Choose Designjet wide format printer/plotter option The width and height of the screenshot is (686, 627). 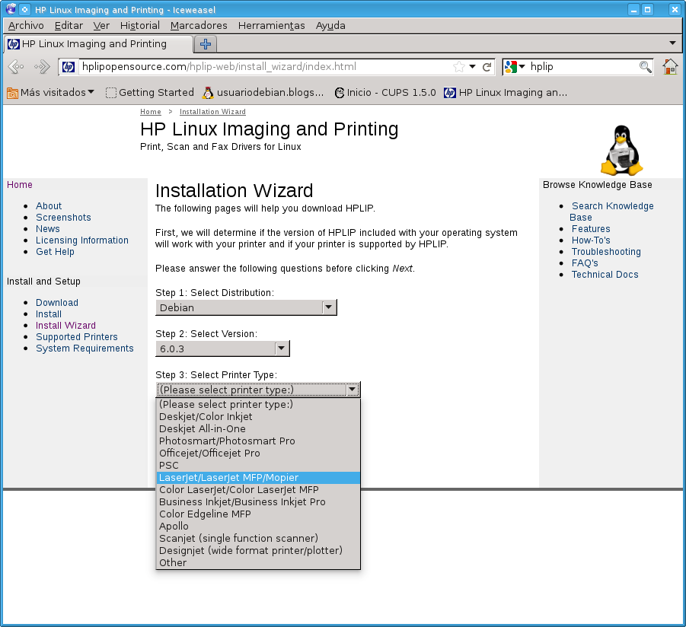click(258, 550)
